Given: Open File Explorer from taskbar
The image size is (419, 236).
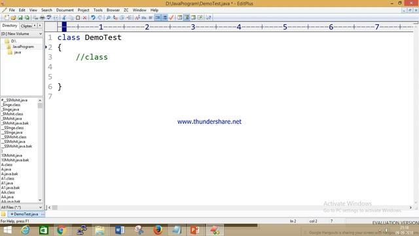Looking at the screenshot, I should pyautogui.click(x=100, y=230).
